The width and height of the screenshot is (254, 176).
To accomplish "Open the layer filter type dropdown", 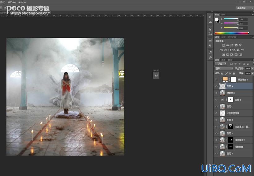I will tap(221, 64).
